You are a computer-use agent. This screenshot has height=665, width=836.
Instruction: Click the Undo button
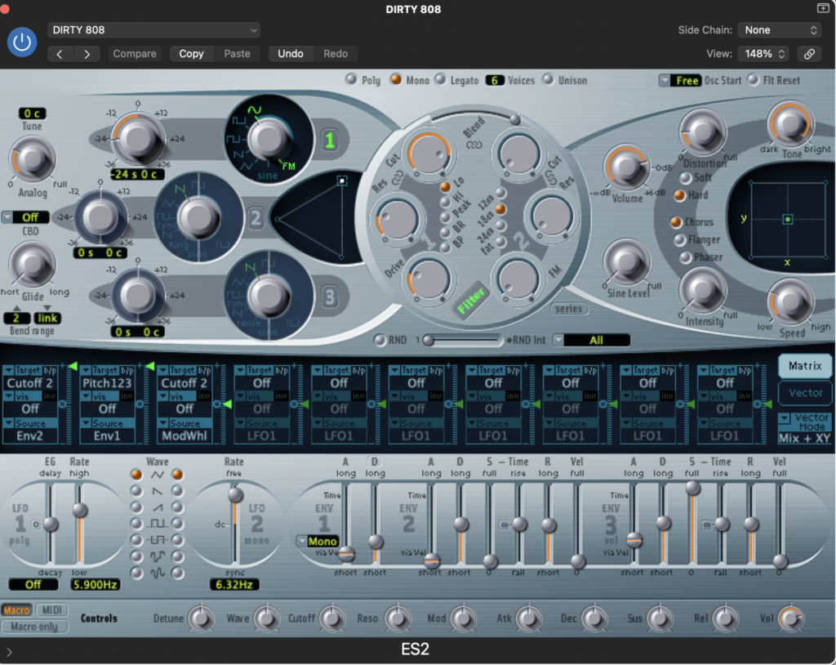(x=290, y=54)
